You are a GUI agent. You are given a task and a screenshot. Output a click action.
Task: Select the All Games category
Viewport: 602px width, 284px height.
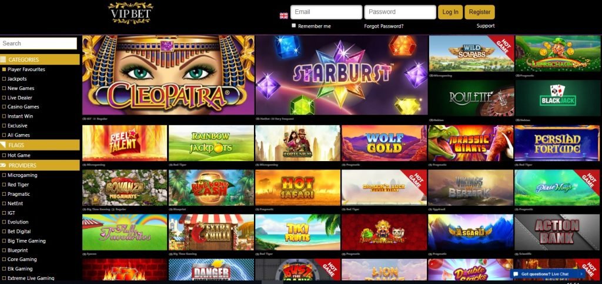point(19,135)
